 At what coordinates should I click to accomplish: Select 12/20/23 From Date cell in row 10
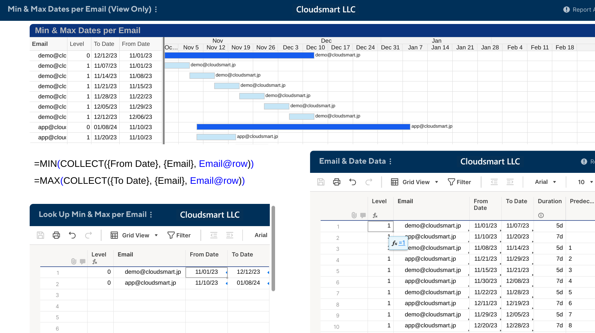[x=486, y=326]
